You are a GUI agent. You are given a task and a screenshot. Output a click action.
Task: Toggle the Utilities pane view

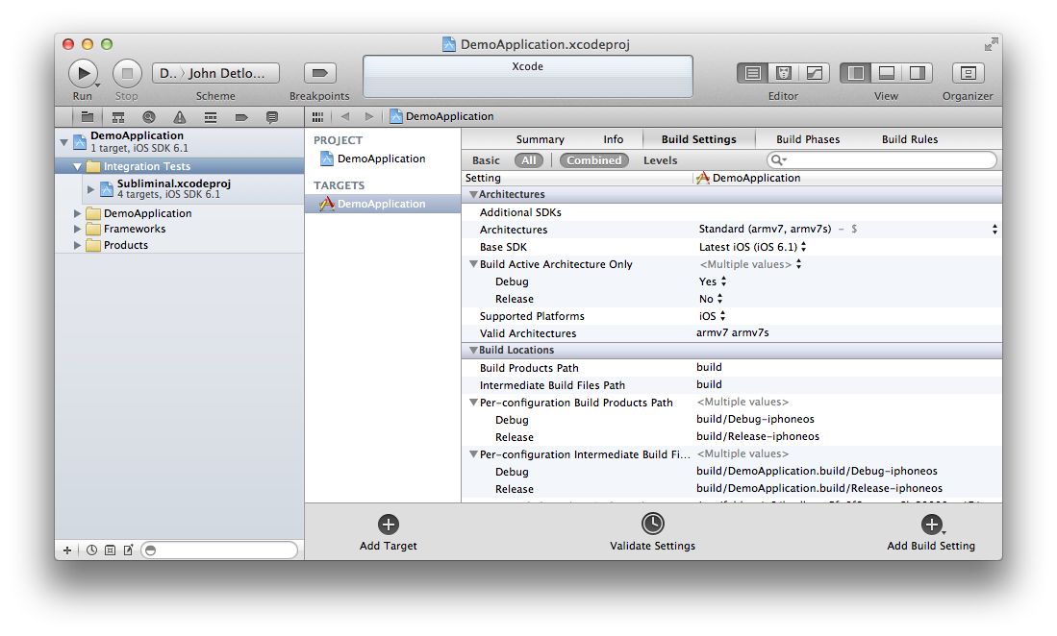[918, 73]
